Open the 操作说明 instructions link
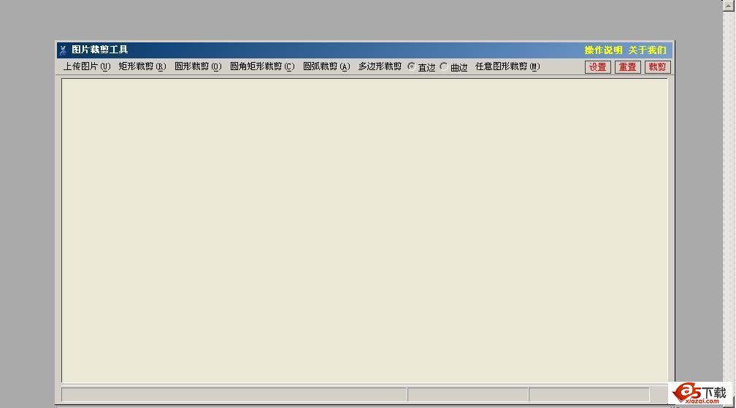736x408 pixels. (603, 50)
